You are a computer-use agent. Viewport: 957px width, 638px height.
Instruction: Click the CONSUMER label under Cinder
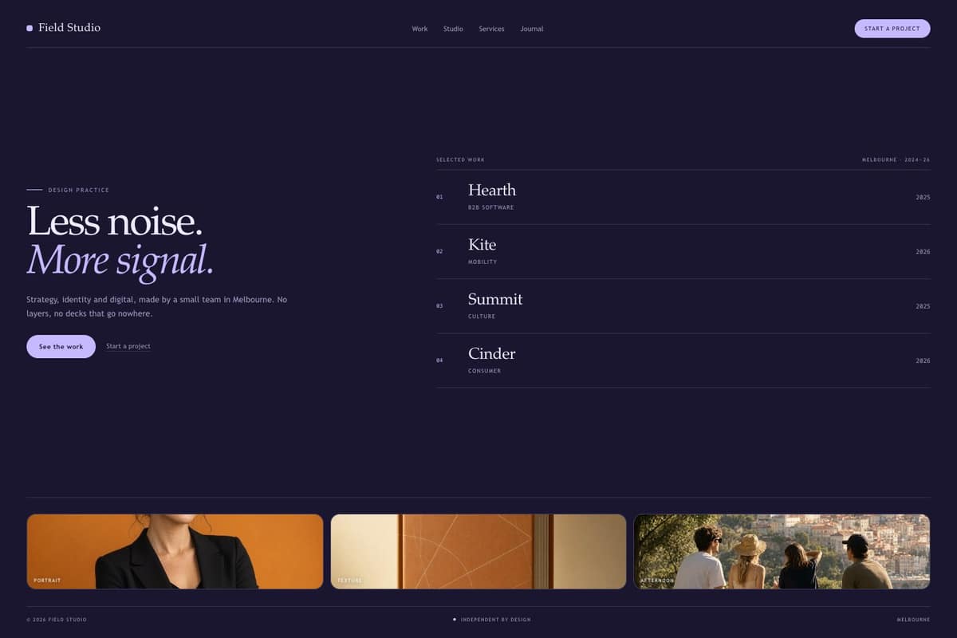click(x=484, y=371)
